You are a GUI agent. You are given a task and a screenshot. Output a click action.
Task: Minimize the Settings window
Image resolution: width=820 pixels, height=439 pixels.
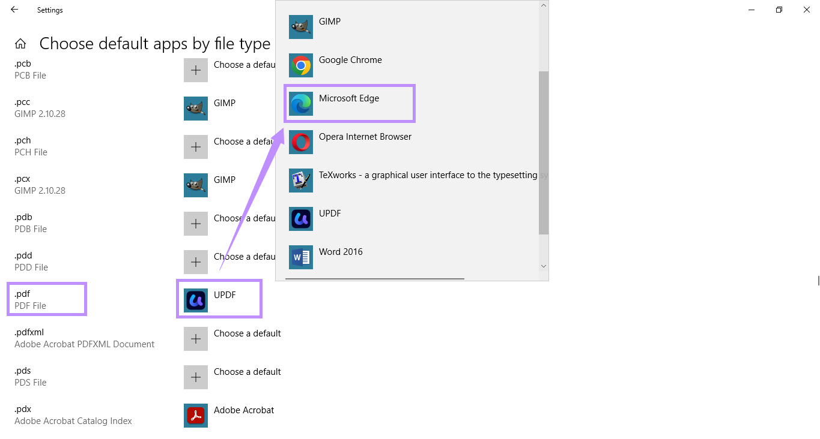point(752,10)
